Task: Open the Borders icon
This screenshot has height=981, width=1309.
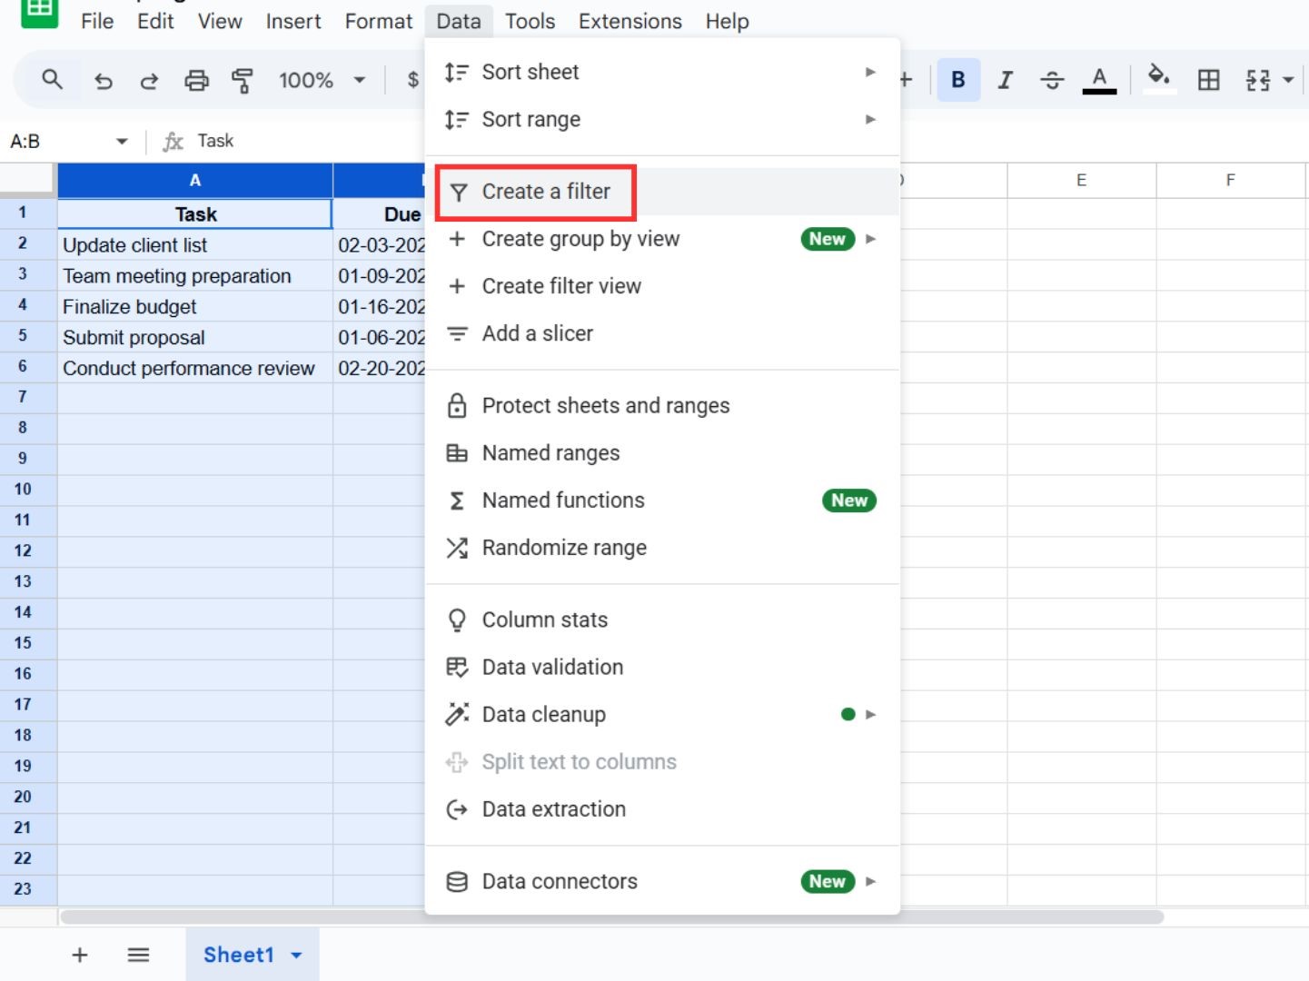Action: 1208,80
